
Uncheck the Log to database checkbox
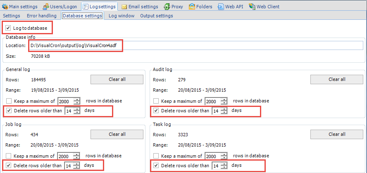[x=8, y=28]
